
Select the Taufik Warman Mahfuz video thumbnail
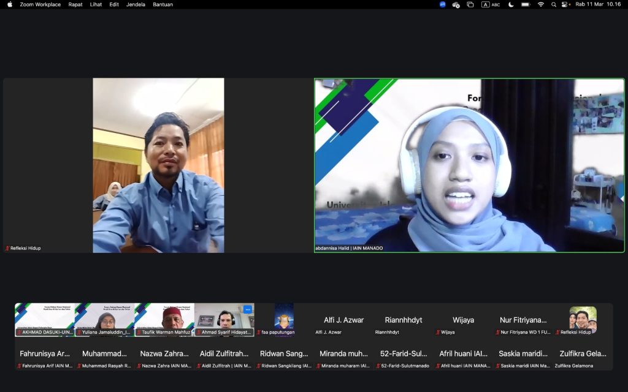tap(164, 319)
